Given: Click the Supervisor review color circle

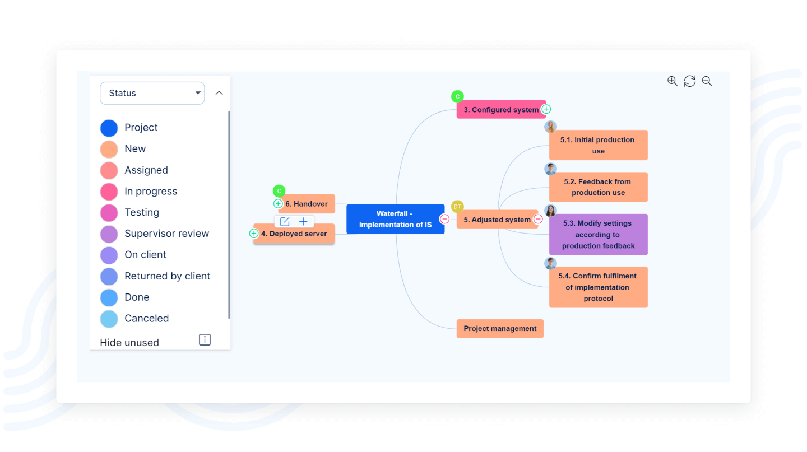Looking at the screenshot, I should coord(109,234).
